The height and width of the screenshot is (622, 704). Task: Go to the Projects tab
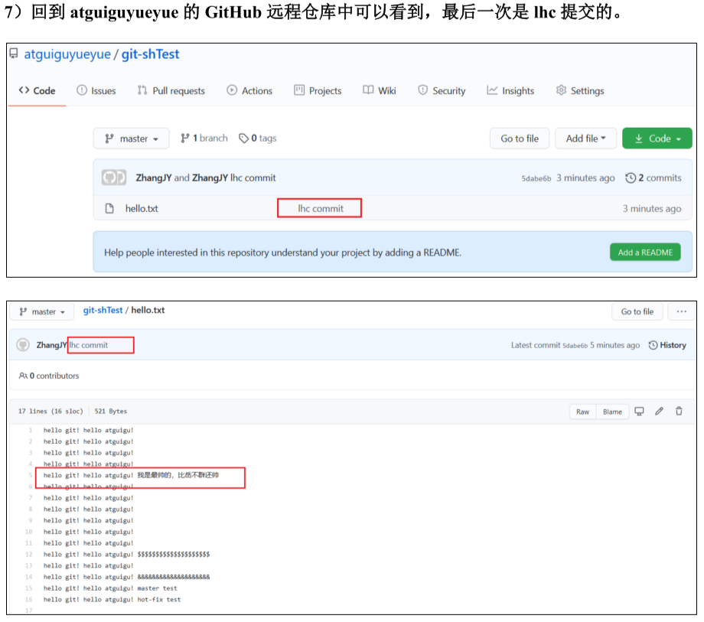318,90
